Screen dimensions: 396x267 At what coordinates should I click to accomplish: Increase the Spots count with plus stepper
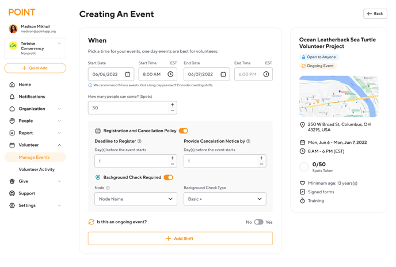click(x=173, y=105)
